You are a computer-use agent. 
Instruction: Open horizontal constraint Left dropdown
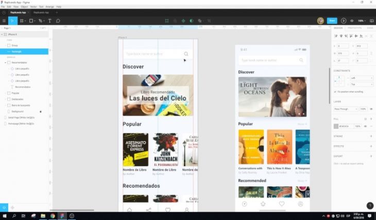362,78
